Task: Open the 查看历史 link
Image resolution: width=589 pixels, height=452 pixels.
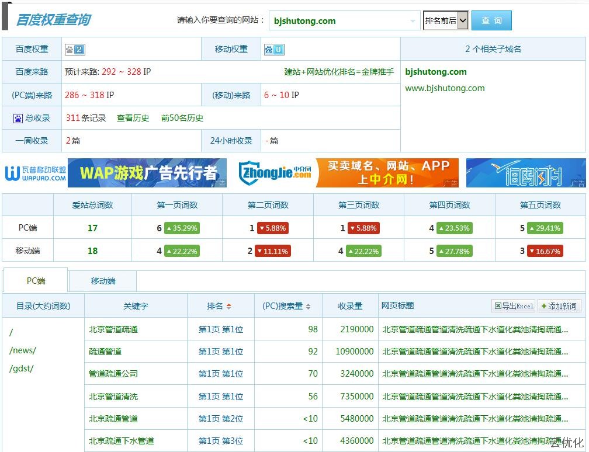Action: (x=133, y=118)
